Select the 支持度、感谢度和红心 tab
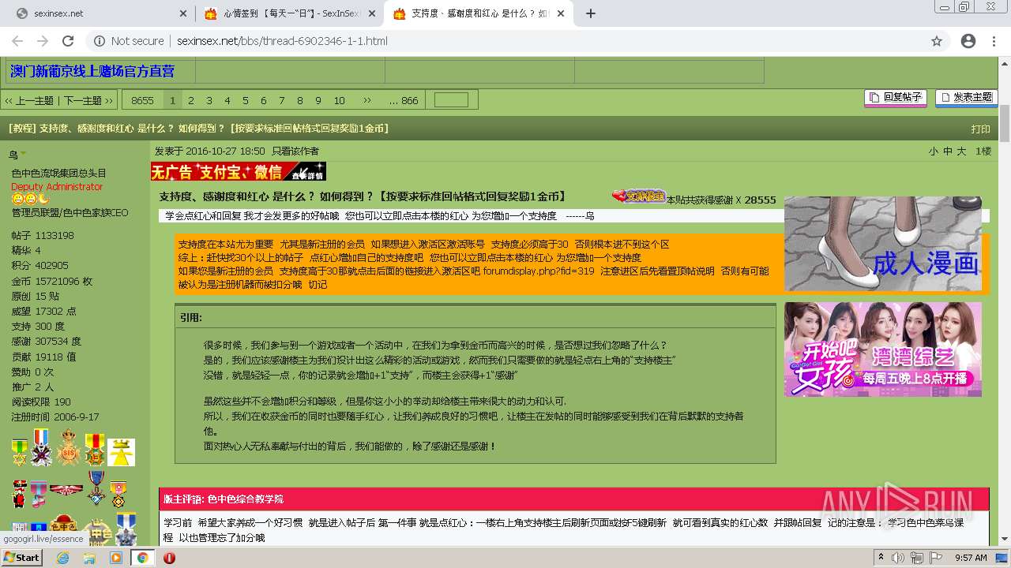Image resolution: width=1011 pixels, height=568 pixels. tap(478, 13)
